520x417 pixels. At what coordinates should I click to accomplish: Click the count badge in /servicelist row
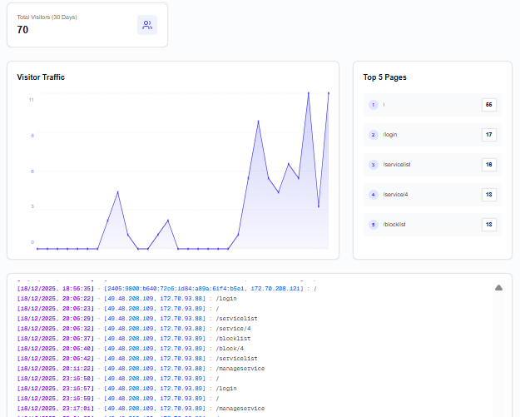click(489, 165)
